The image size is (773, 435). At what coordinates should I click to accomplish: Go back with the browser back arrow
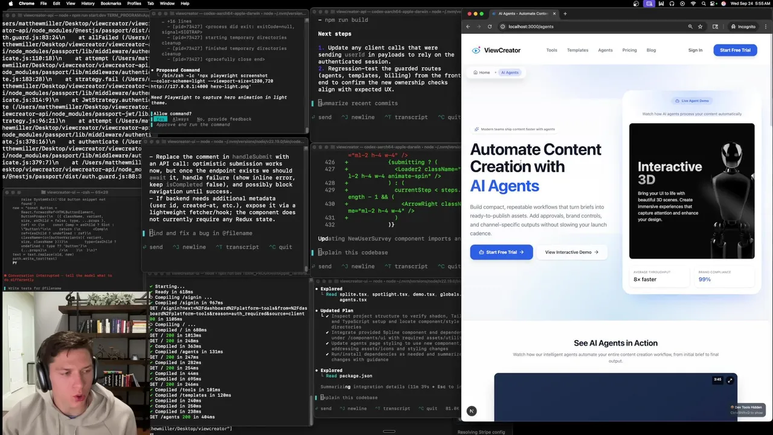[468, 27]
